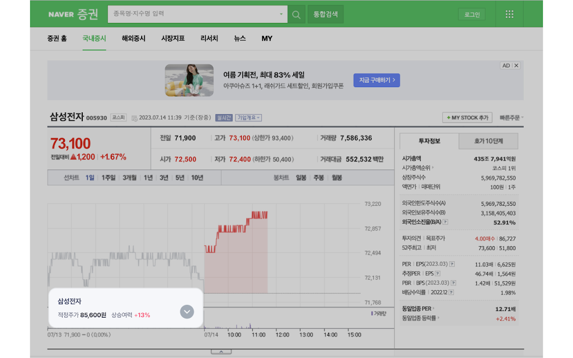
Task: Open the 동일업종 등락률 link
Action: pyautogui.click(x=421, y=318)
